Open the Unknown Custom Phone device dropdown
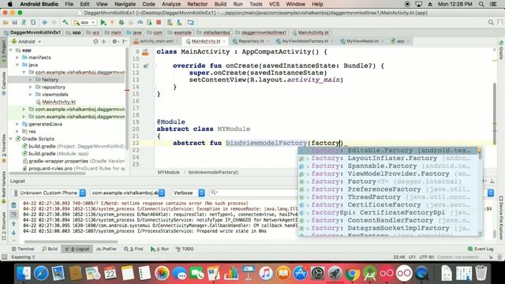This screenshot has height=284, width=505. [x=49, y=192]
